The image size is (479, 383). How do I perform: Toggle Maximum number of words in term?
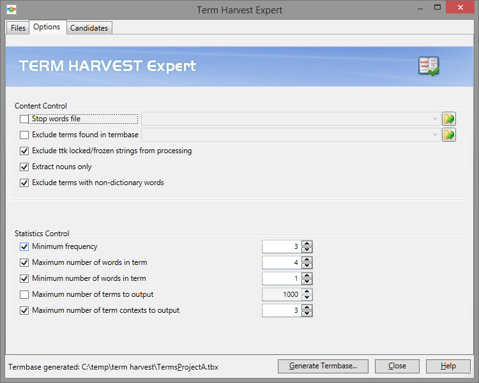[x=24, y=262]
